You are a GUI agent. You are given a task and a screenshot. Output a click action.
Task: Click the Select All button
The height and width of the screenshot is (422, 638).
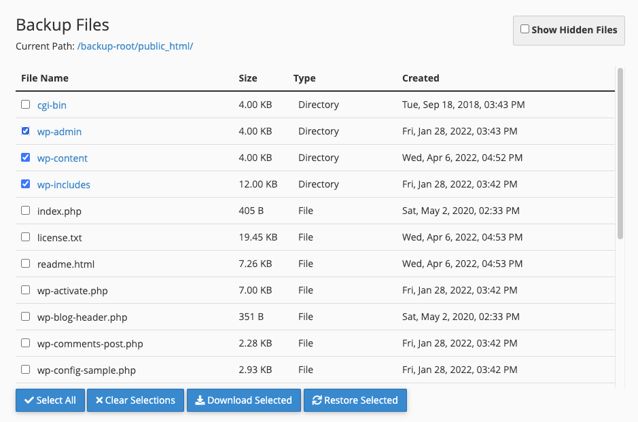50,400
